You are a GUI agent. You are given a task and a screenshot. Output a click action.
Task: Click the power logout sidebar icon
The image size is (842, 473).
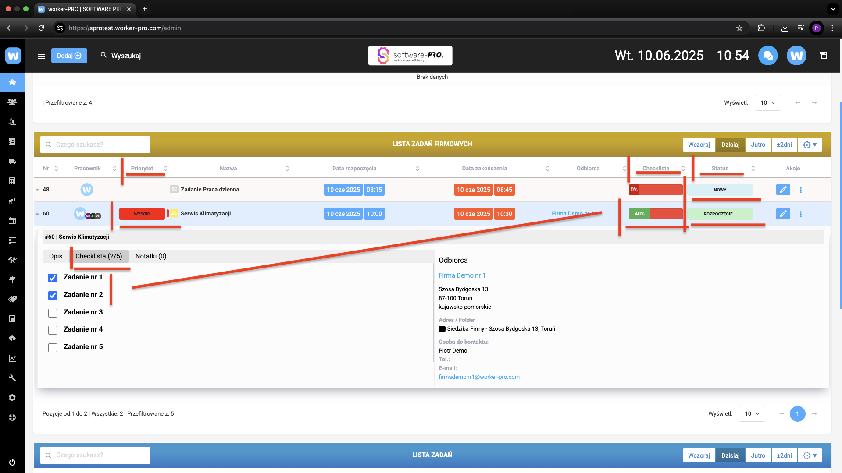click(x=12, y=462)
